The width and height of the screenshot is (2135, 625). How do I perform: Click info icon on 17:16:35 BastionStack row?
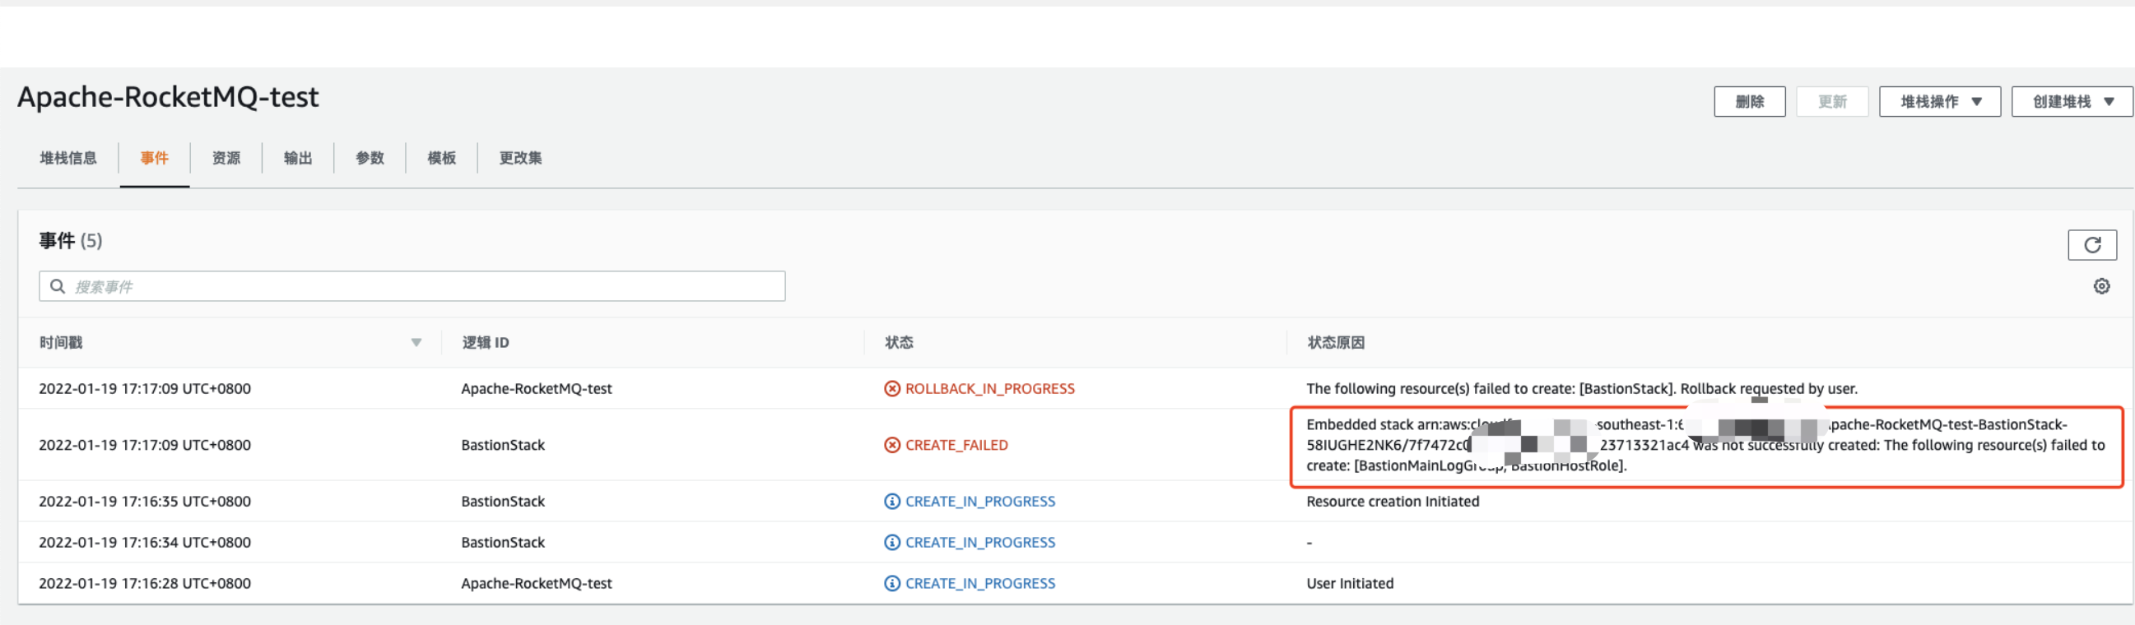(892, 502)
